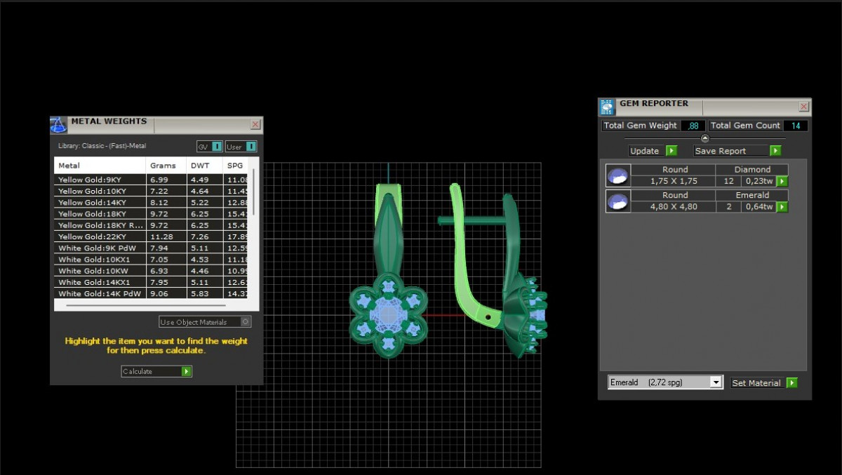Viewport: 842px width, 475px height.
Task: Click the round Diamond gem thumbnail
Action: click(x=618, y=175)
